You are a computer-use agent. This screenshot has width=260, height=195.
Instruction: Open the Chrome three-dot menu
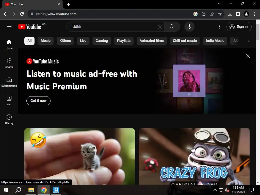pyautogui.click(x=254, y=14)
